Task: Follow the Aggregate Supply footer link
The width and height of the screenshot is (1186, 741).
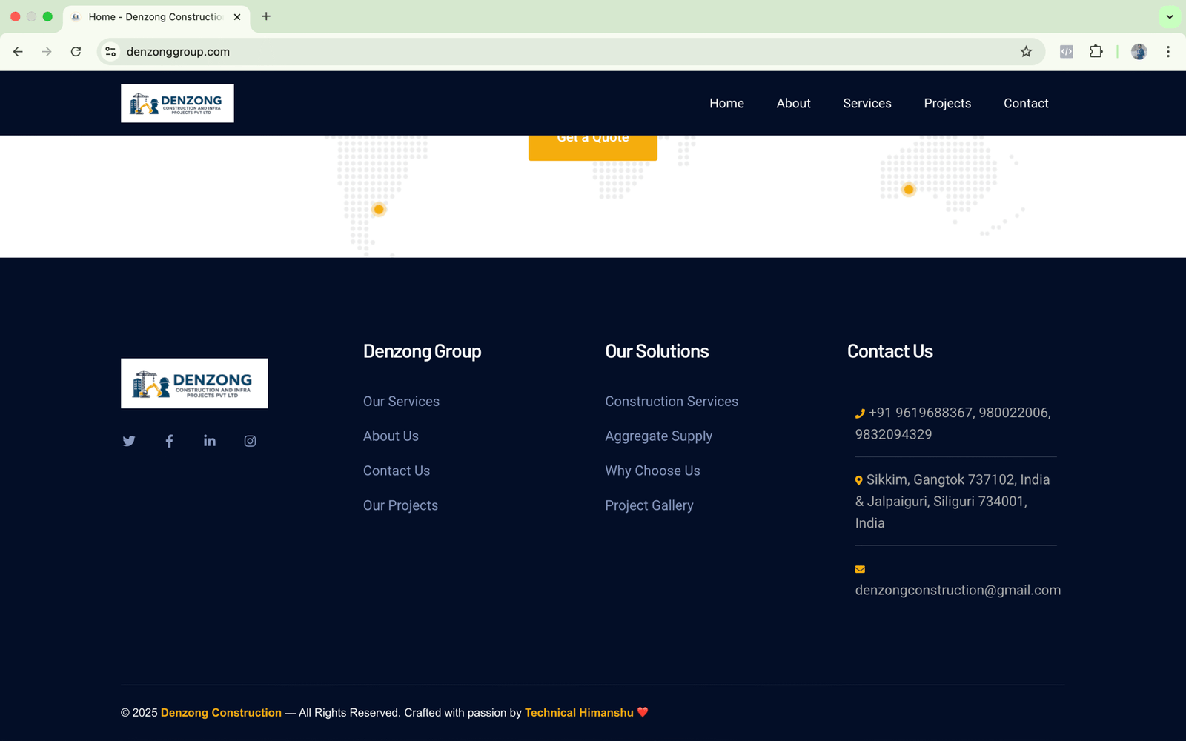Action: [658, 436]
